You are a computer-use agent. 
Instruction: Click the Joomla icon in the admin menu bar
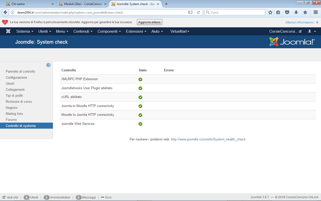8,31
